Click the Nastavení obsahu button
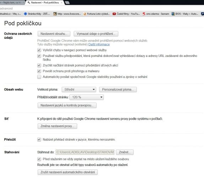The image size is (204, 178). coord(54,34)
